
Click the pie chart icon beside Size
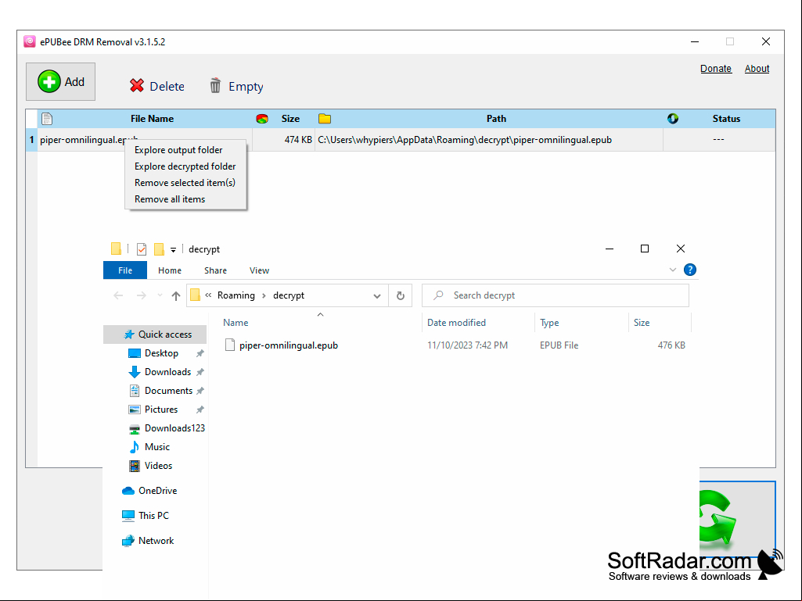[x=262, y=119]
